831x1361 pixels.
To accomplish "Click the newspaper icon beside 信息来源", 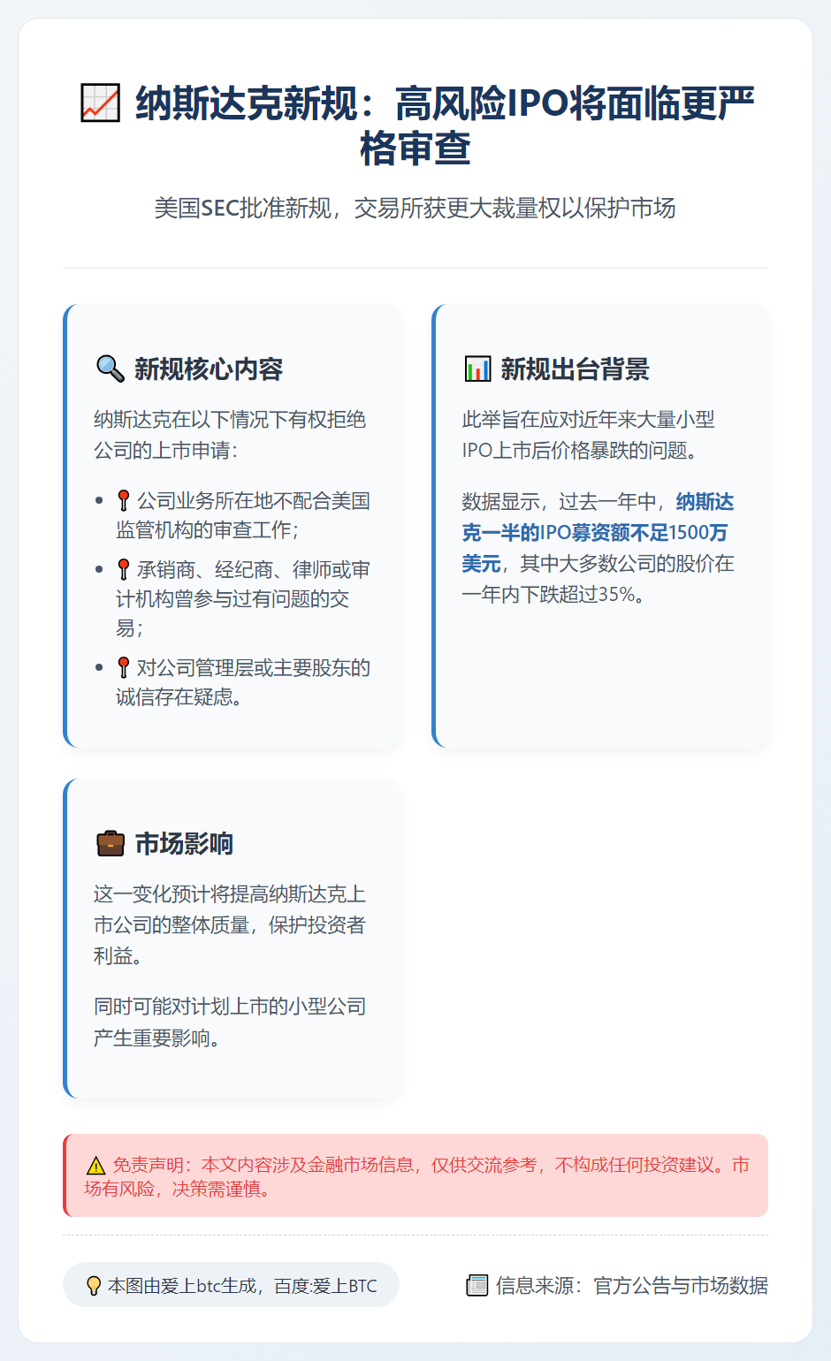I will [477, 1285].
